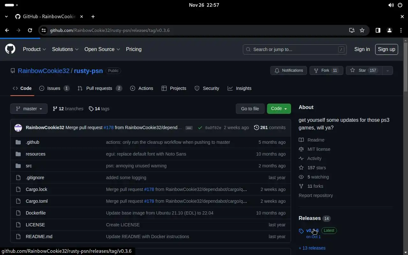Open clock and calendar in top bar
The height and width of the screenshot is (255, 408).
204,5
